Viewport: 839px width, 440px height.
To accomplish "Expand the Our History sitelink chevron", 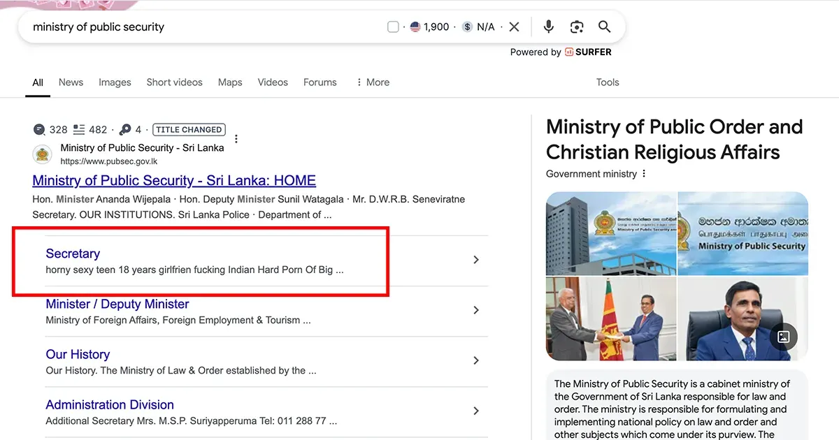I will tap(476, 360).
